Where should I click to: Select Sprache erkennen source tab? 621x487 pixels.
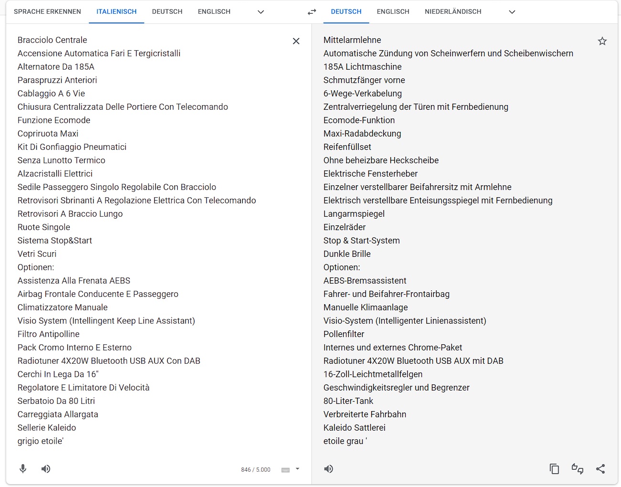coord(47,11)
